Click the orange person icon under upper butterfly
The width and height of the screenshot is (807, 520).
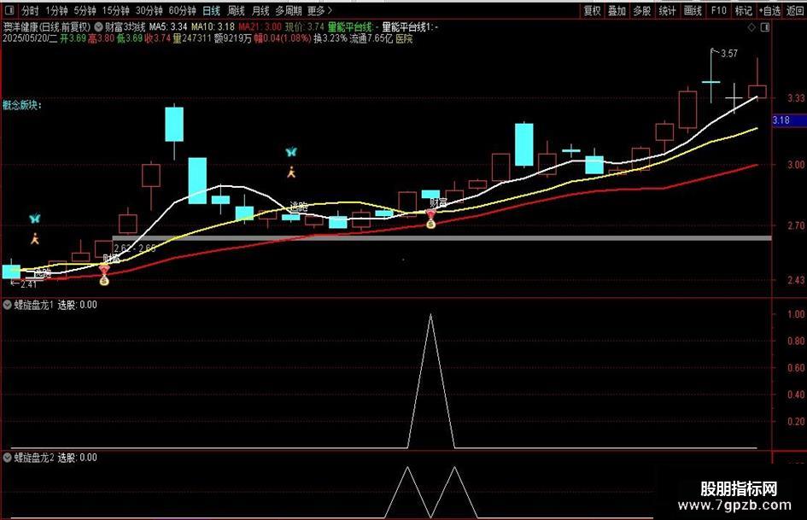pyautogui.click(x=291, y=172)
